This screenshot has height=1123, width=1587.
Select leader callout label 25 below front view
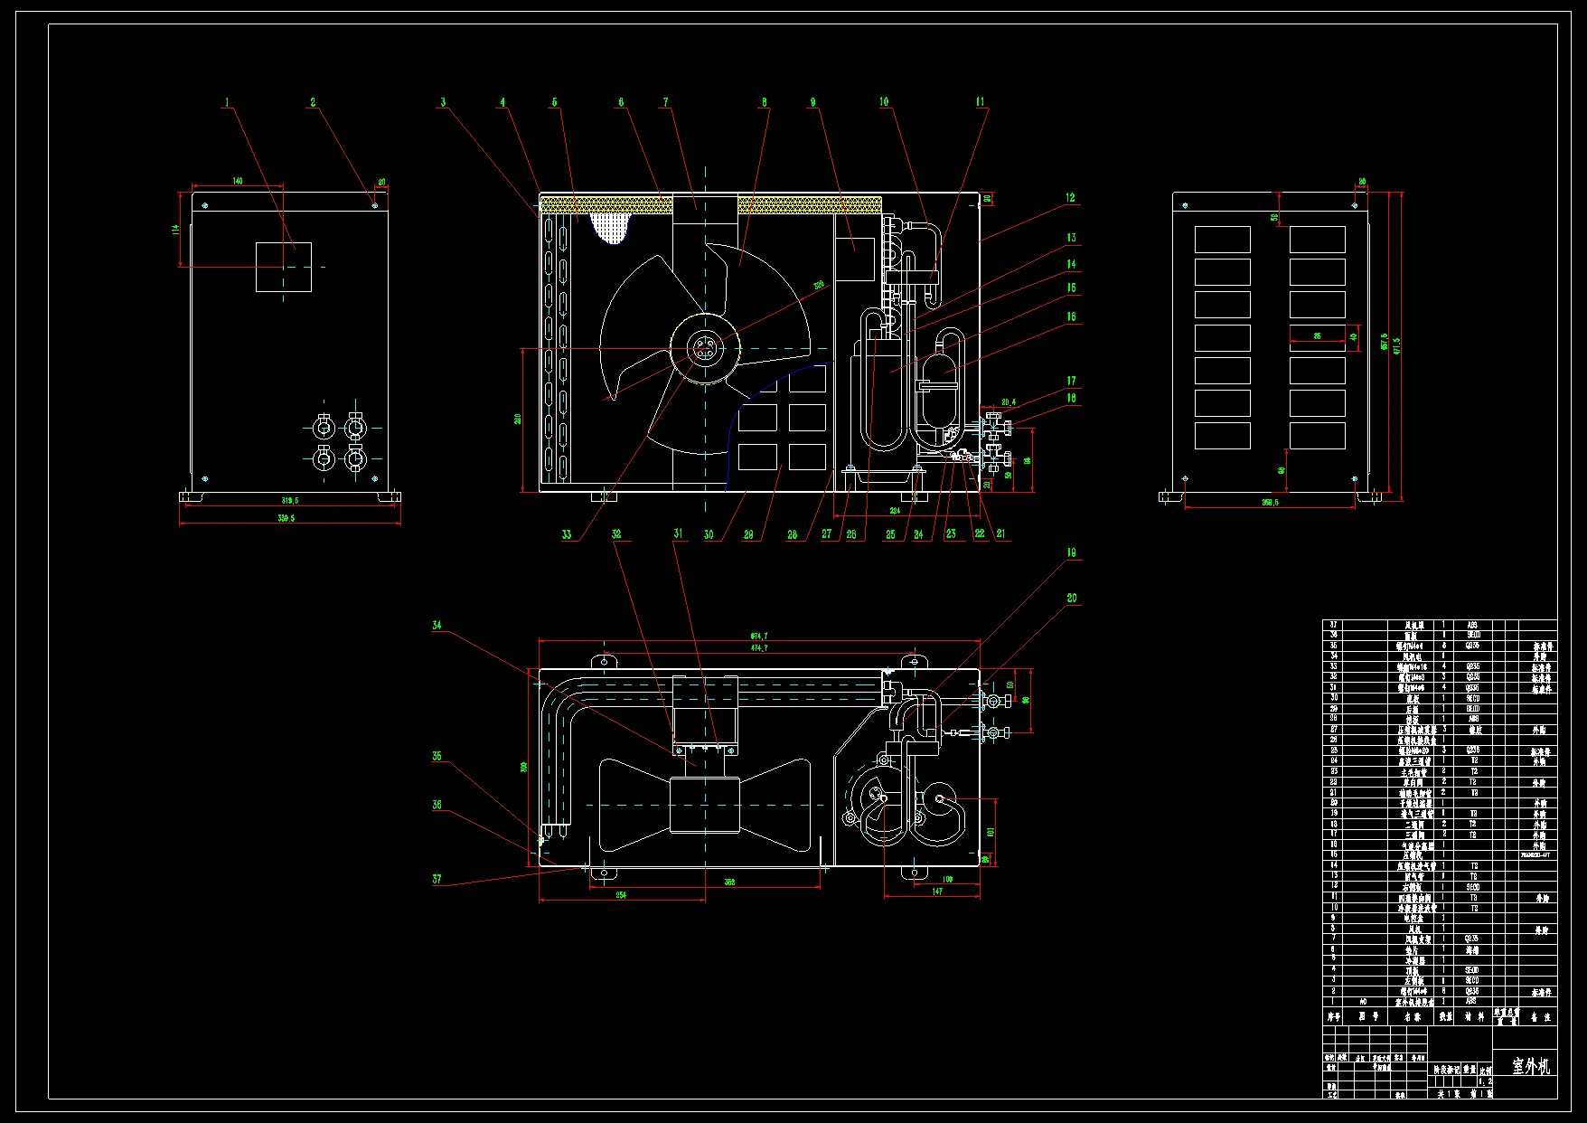point(890,535)
